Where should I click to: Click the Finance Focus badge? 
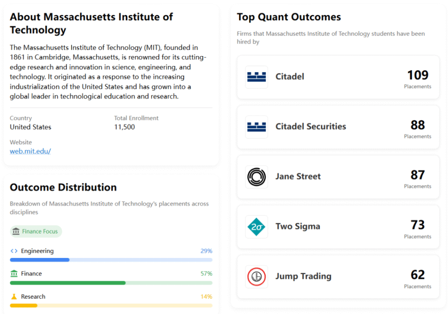pyautogui.click(x=36, y=231)
